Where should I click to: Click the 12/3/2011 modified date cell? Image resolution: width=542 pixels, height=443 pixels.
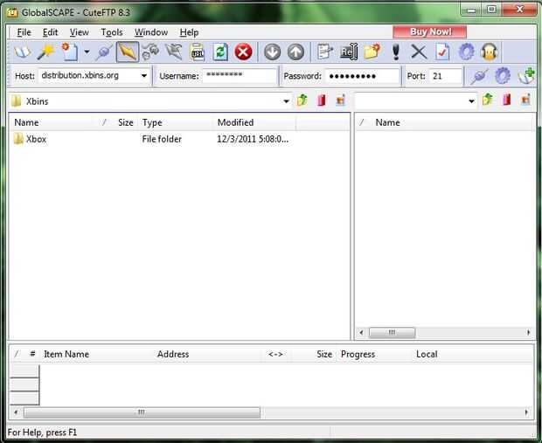coord(253,139)
